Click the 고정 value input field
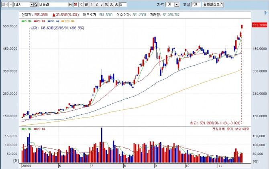The image size is (269, 169). (195, 4)
